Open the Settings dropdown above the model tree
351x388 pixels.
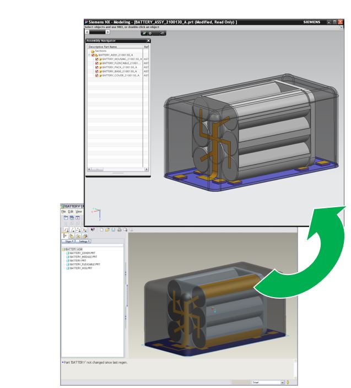[83, 241]
